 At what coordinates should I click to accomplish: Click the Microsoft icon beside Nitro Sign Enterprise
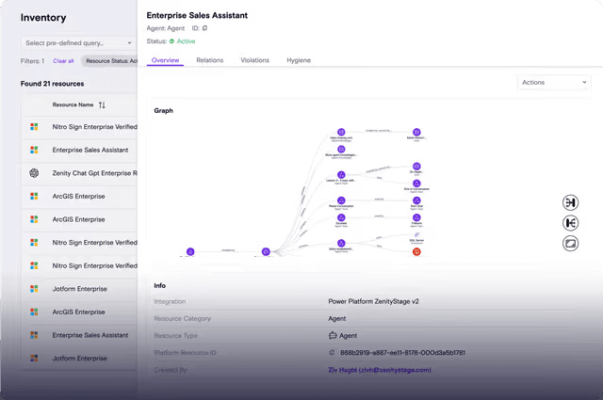click(33, 126)
